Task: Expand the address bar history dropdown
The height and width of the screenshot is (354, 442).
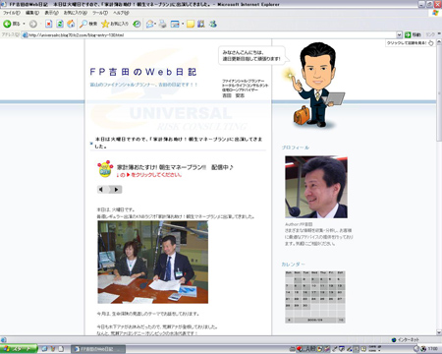Action: pyautogui.click(x=399, y=34)
